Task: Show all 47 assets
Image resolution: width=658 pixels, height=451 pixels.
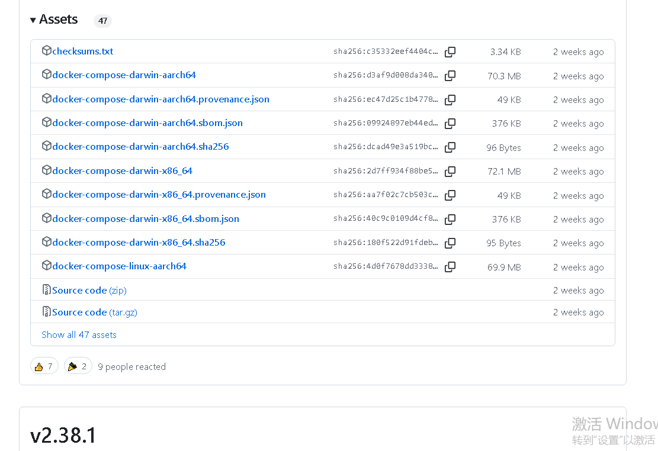Action: coord(79,335)
